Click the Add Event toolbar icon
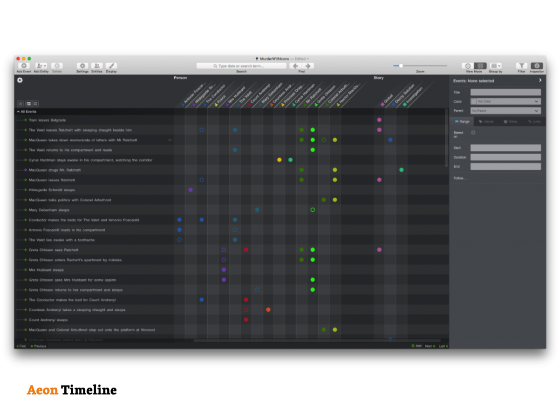The height and width of the screenshot is (416, 559). click(x=24, y=66)
